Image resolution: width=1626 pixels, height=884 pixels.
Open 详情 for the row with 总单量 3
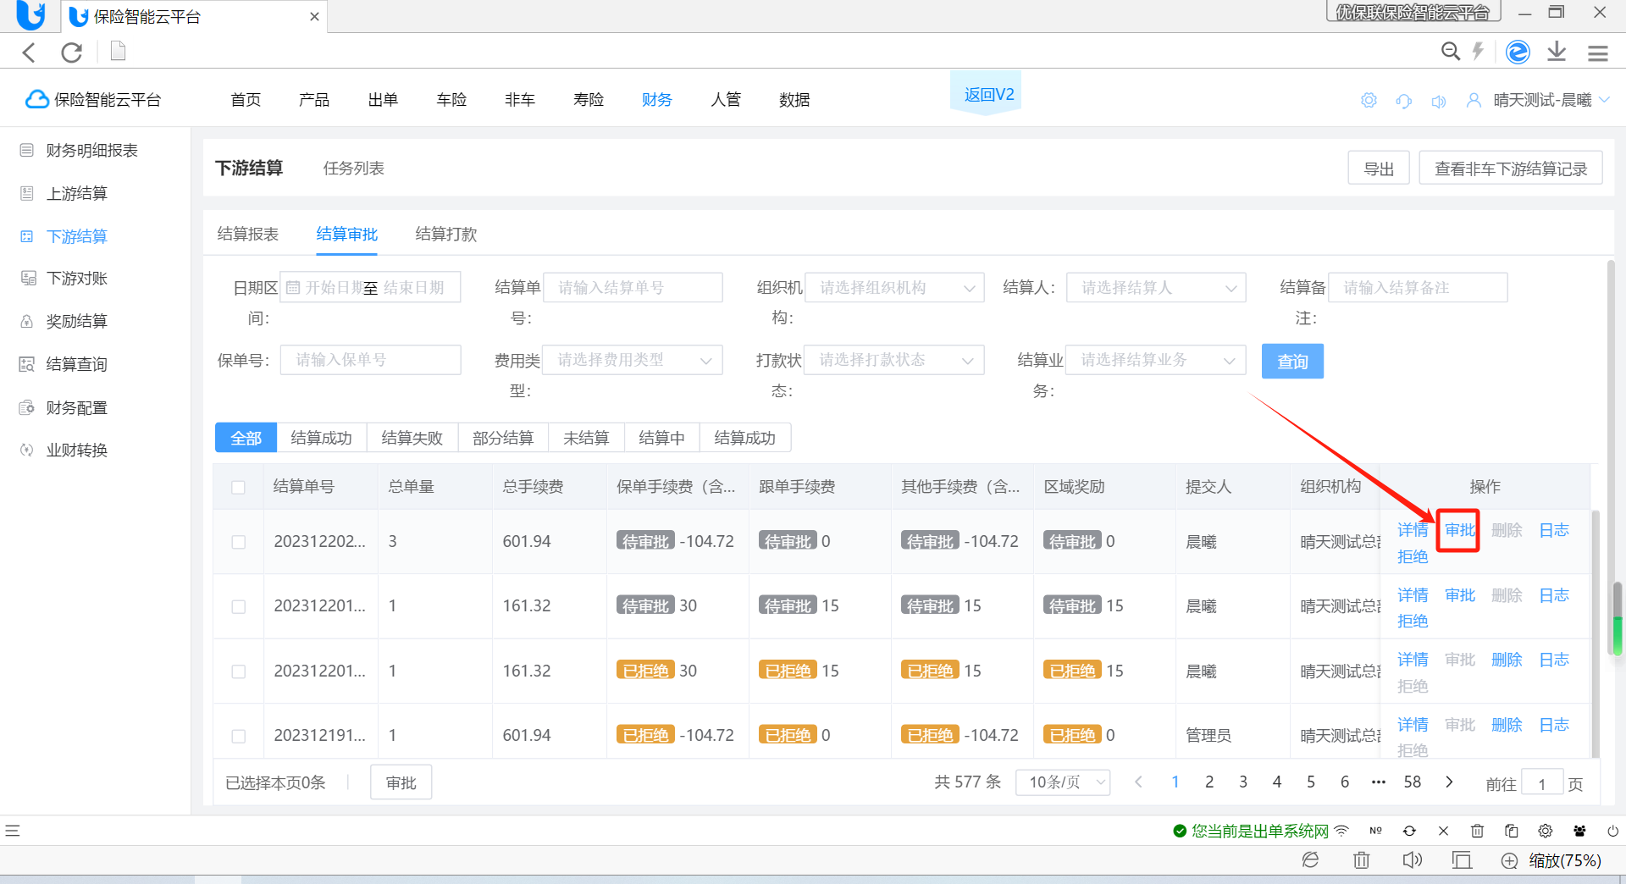pyautogui.click(x=1413, y=530)
